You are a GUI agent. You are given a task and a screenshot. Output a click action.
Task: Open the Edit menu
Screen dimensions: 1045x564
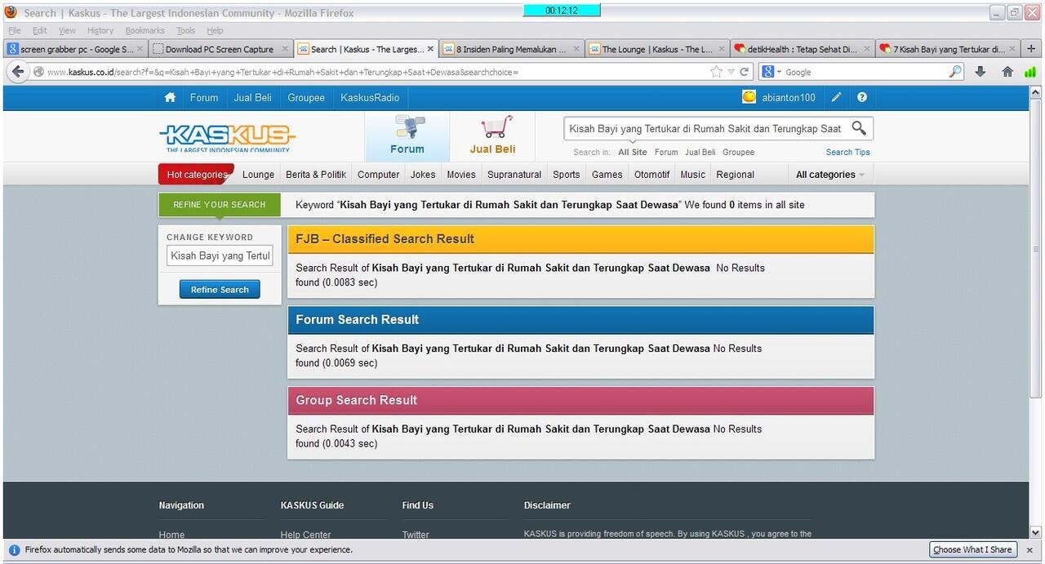click(39, 30)
